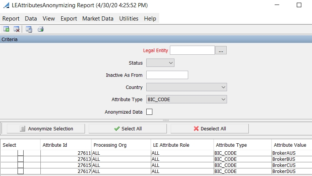Click the splitter grip below the criteria panel
This screenshot has width=312, height=176.
tap(166, 121)
